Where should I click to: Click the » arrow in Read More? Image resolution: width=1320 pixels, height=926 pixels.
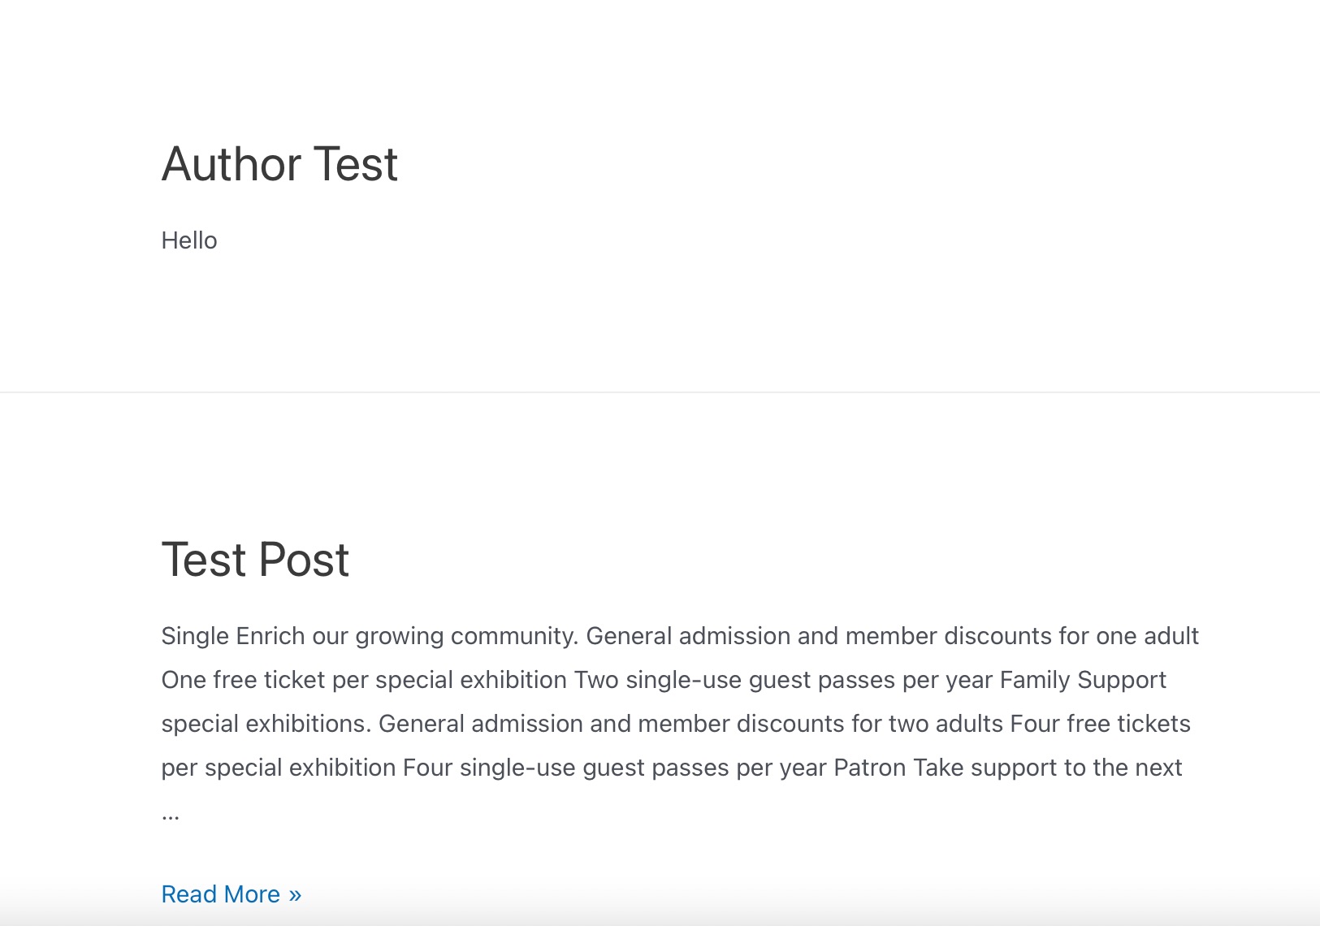pos(295,894)
